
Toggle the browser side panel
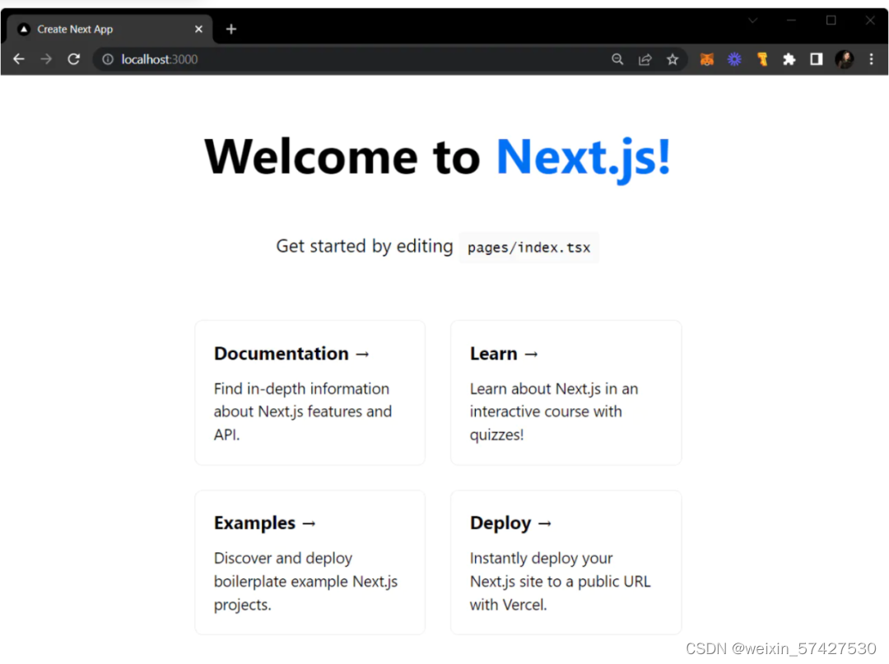(x=817, y=59)
